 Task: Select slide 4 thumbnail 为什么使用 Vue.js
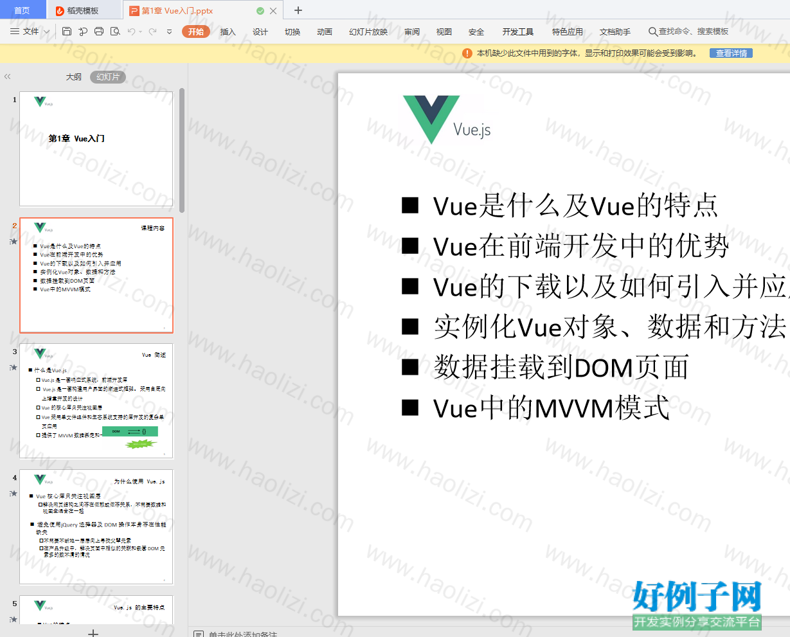click(96, 527)
